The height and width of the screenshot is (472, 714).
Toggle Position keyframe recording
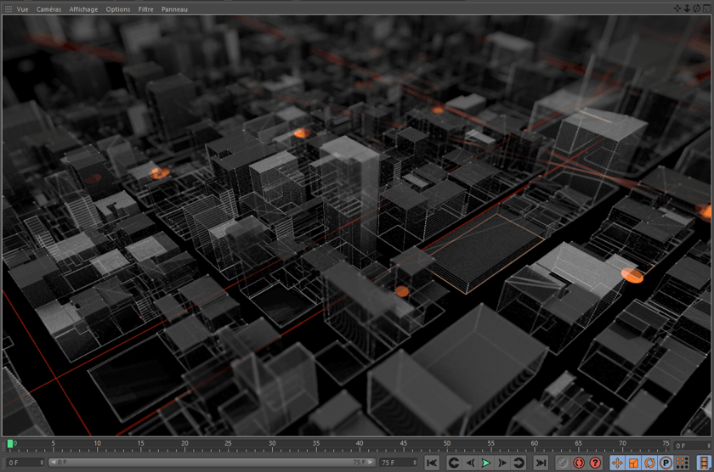(617, 463)
